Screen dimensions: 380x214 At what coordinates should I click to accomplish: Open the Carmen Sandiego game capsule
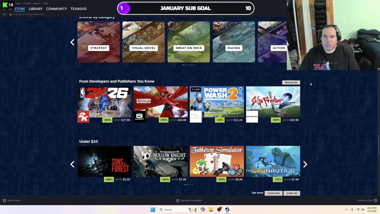click(x=161, y=102)
